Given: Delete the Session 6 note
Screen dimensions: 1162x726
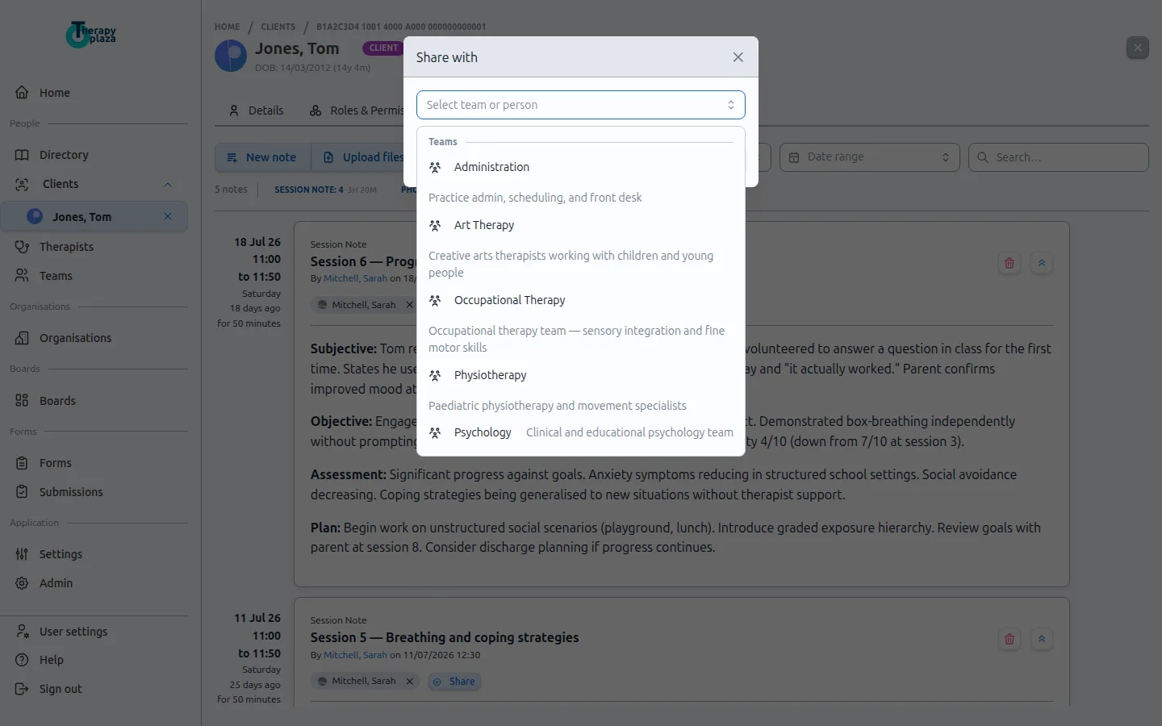Looking at the screenshot, I should [1009, 263].
